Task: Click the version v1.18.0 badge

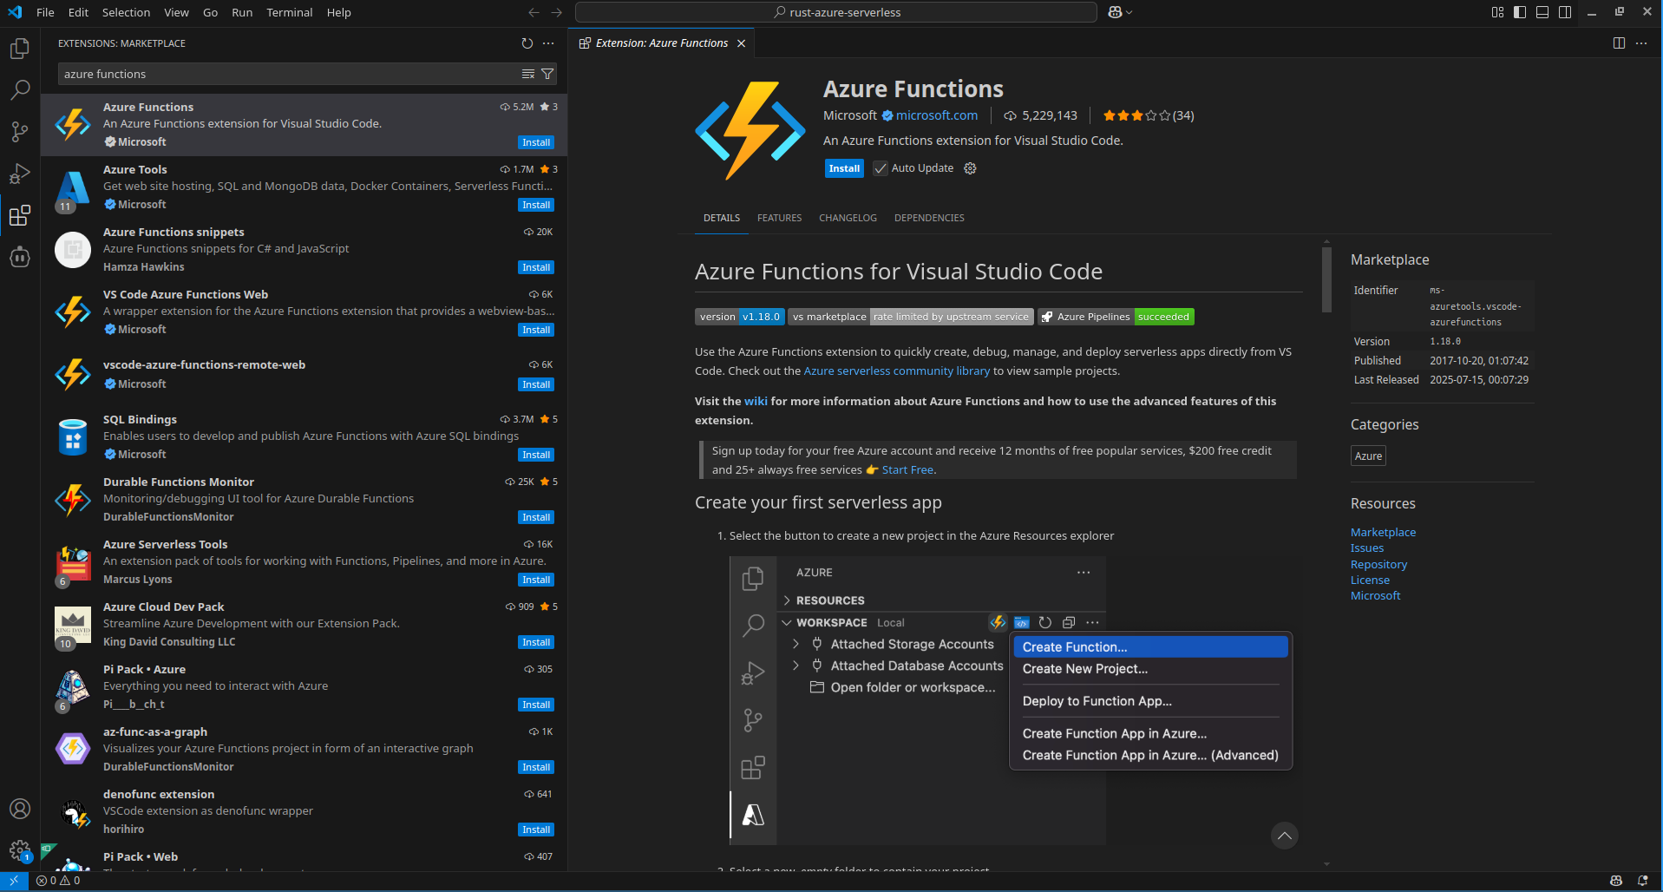Action: pos(740,317)
